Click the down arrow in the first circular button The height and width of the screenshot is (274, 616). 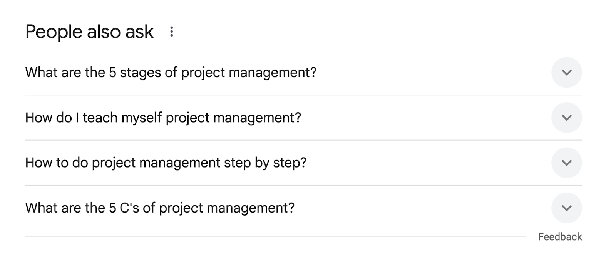[567, 73]
